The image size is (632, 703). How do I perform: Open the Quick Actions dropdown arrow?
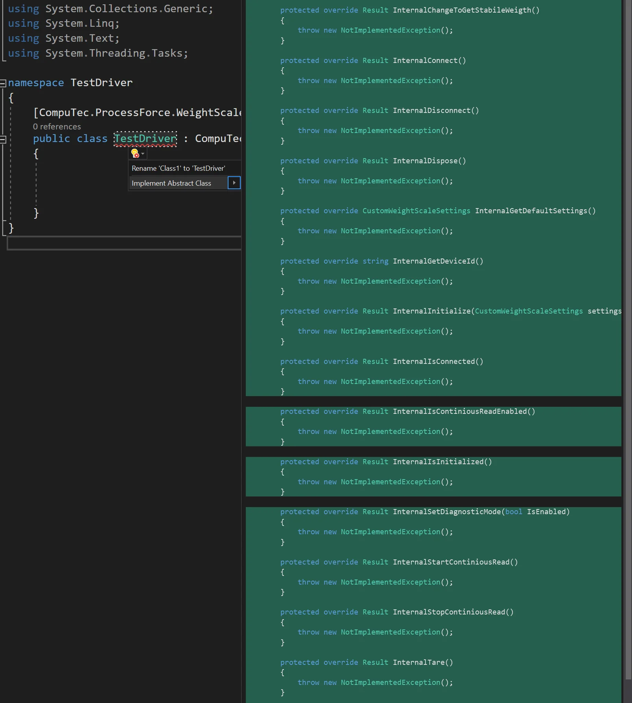click(142, 154)
